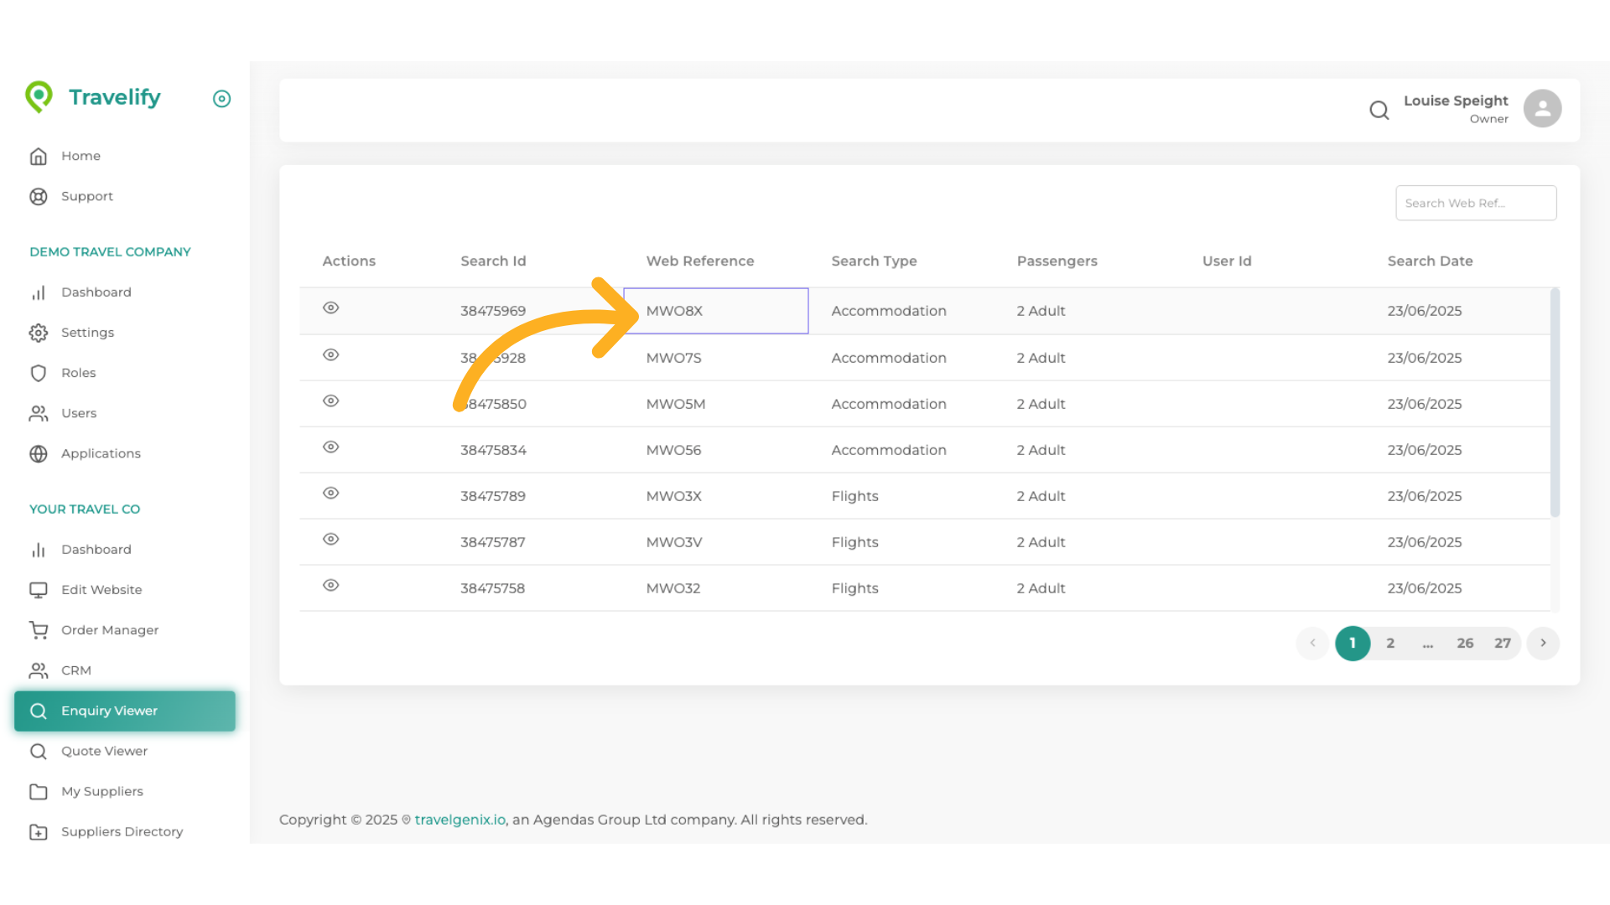The width and height of the screenshot is (1610, 905).
Task: View enquiry 38475969 using its eye icon
Action: pyautogui.click(x=330, y=308)
